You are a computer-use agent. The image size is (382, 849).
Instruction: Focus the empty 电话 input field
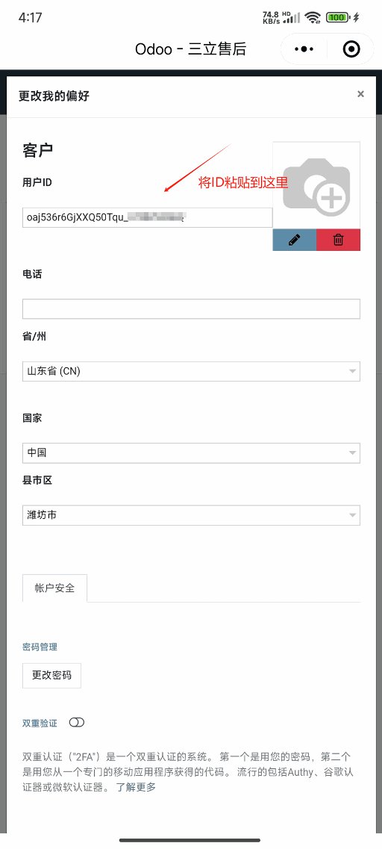point(191,308)
